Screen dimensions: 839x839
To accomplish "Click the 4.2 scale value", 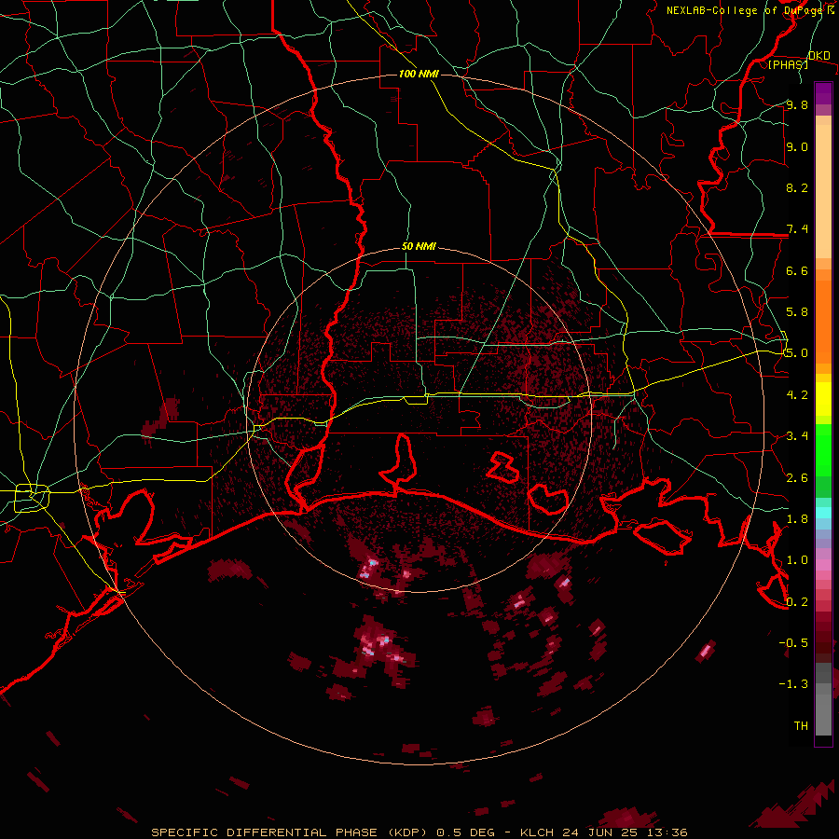I will 797,394.
